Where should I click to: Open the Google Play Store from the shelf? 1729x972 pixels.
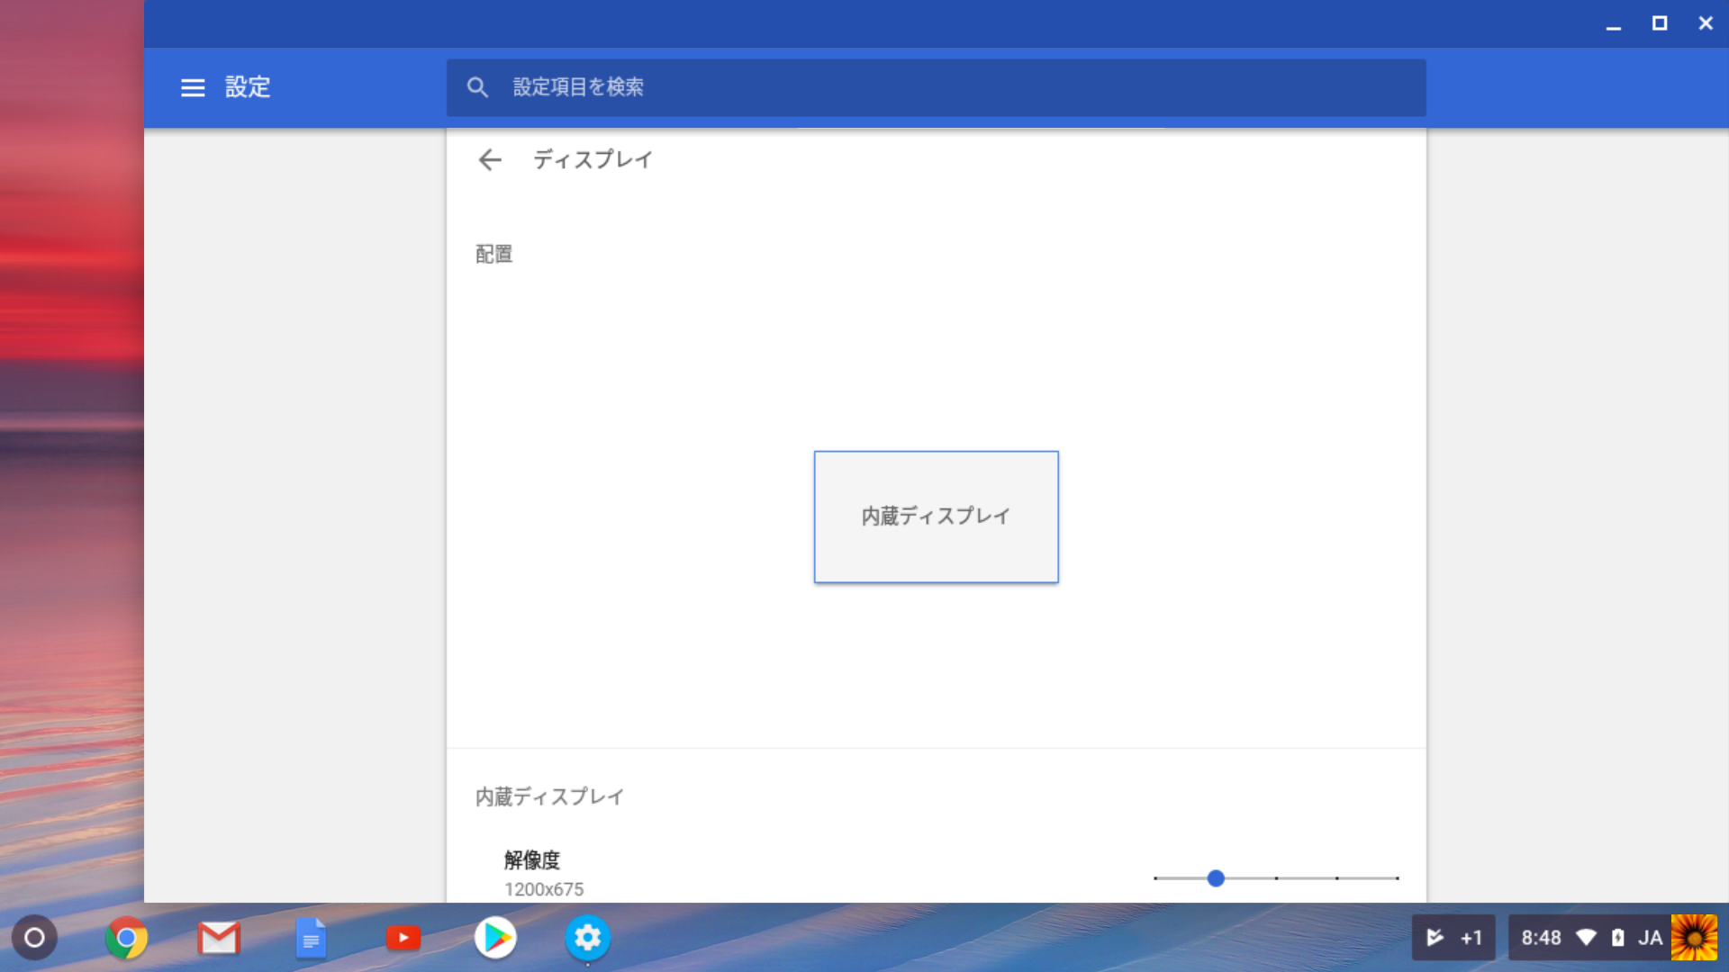click(x=495, y=937)
